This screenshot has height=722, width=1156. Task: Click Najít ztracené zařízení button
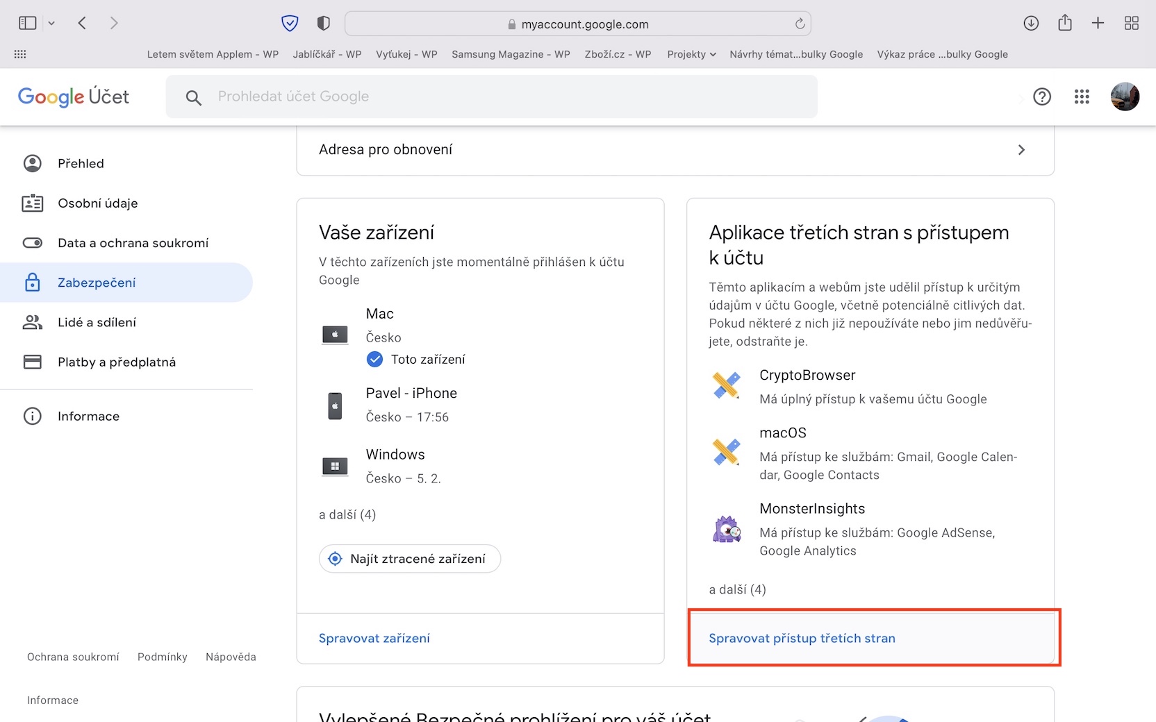(x=409, y=559)
